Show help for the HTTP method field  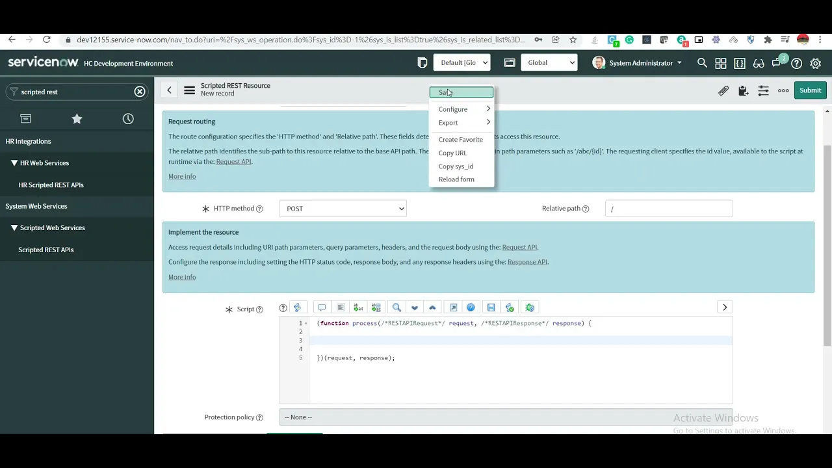[x=259, y=209]
